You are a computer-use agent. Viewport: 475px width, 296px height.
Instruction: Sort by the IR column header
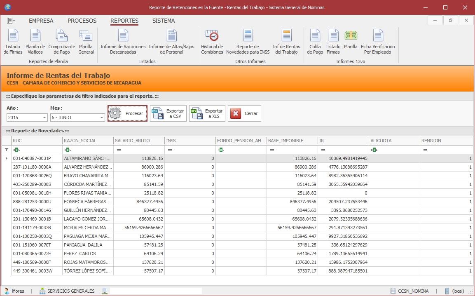[x=343, y=141]
